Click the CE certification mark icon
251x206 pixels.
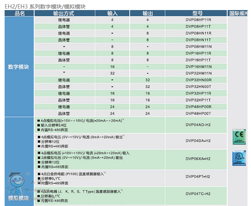239,137
